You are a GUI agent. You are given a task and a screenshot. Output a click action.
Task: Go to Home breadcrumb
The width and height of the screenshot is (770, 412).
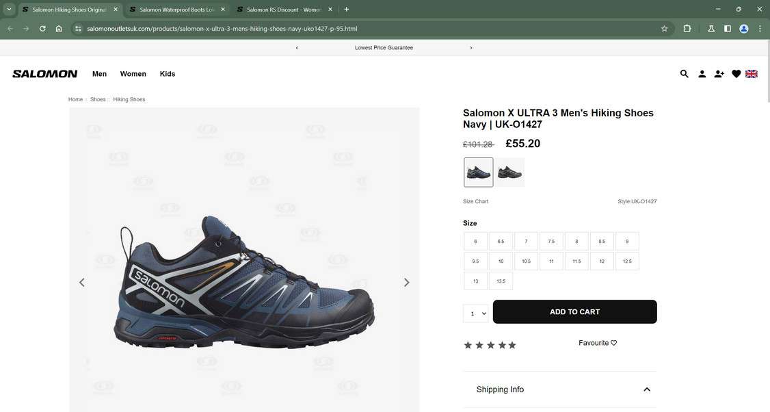click(76, 99)
